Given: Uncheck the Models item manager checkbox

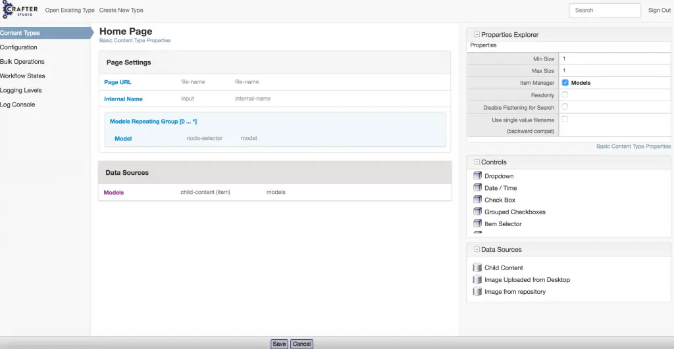Looking at the screenshot, I should (565, 83).
